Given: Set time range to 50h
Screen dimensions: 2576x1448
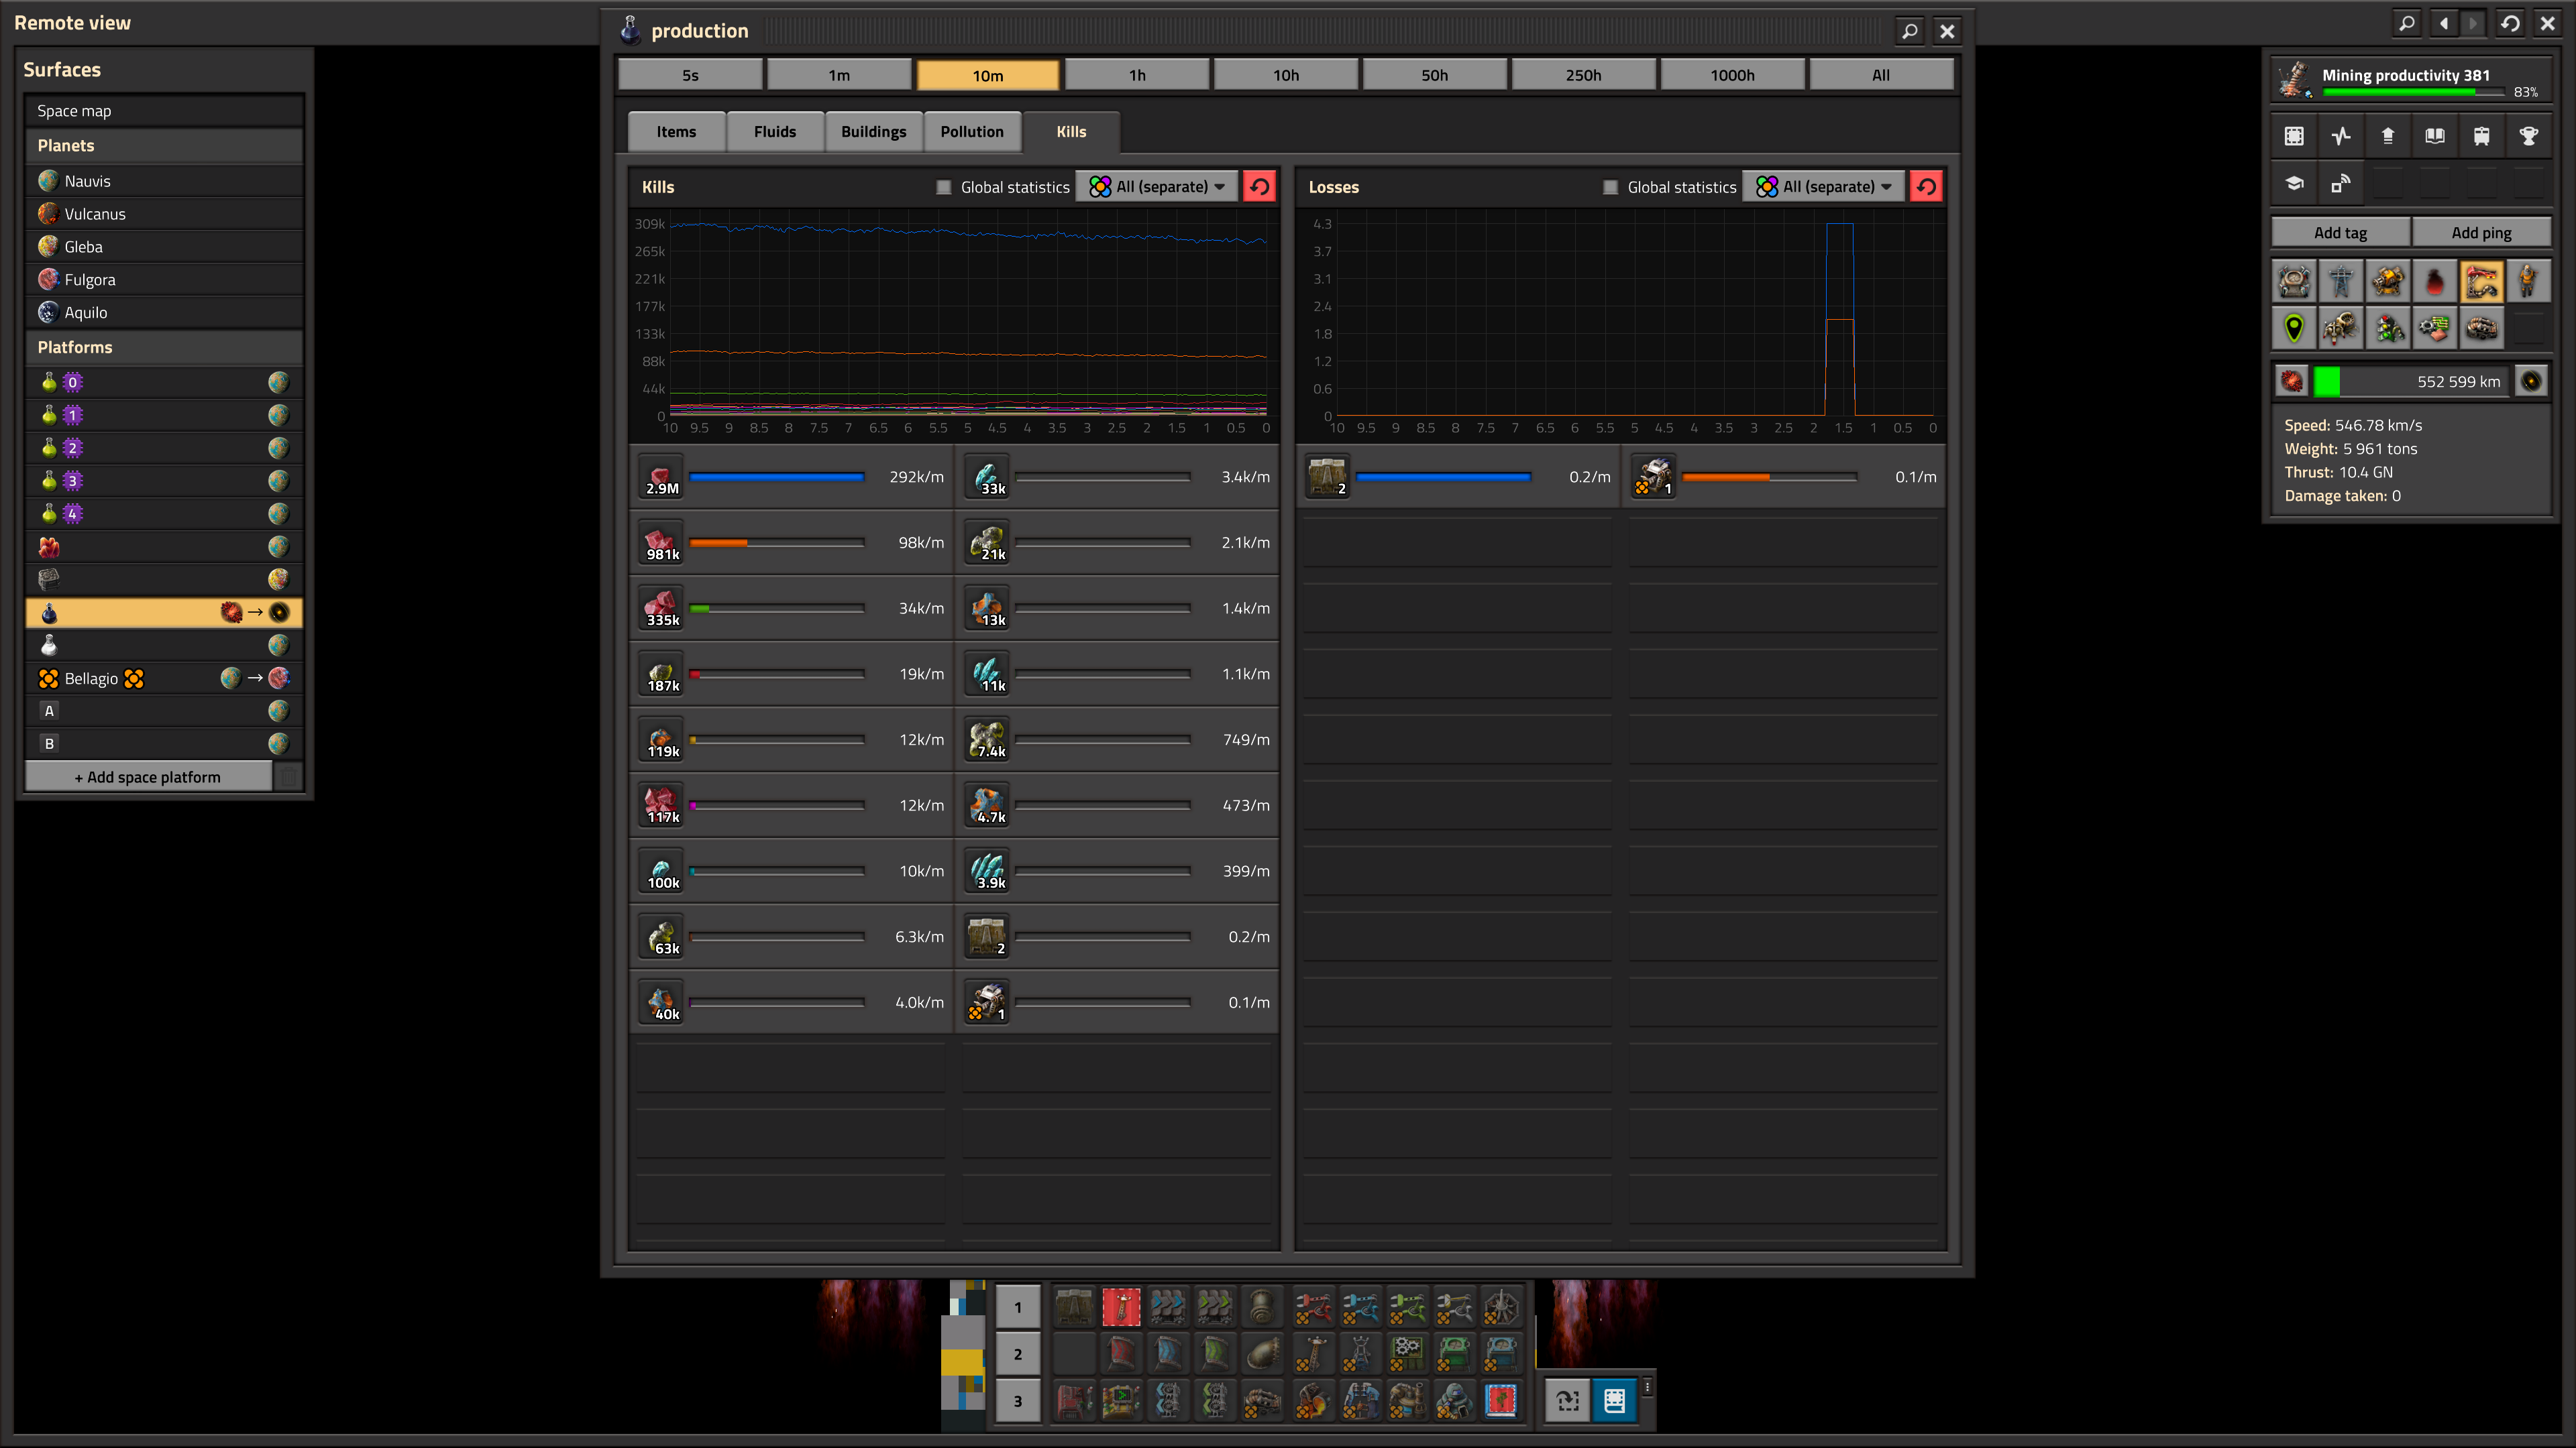Looking at the screenshot, I should [x=1434, y=75].
